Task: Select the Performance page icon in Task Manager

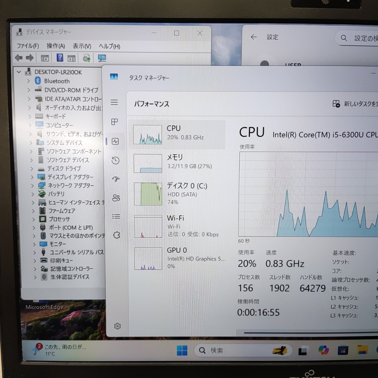Action: [x=115, y=141]
